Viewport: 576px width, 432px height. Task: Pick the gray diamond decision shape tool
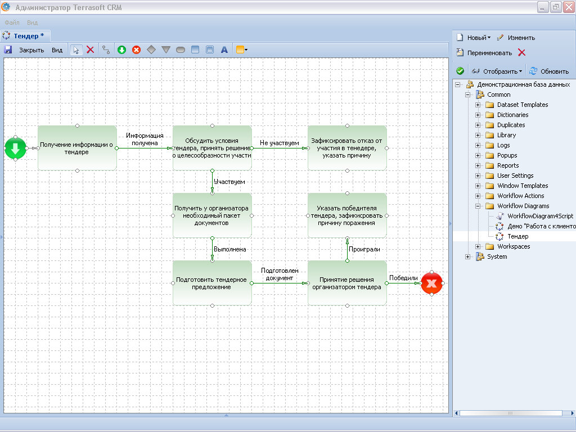point(151,49)
